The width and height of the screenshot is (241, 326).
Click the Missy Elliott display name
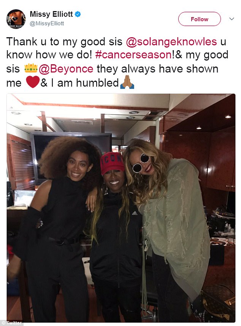tap(51, 14)
